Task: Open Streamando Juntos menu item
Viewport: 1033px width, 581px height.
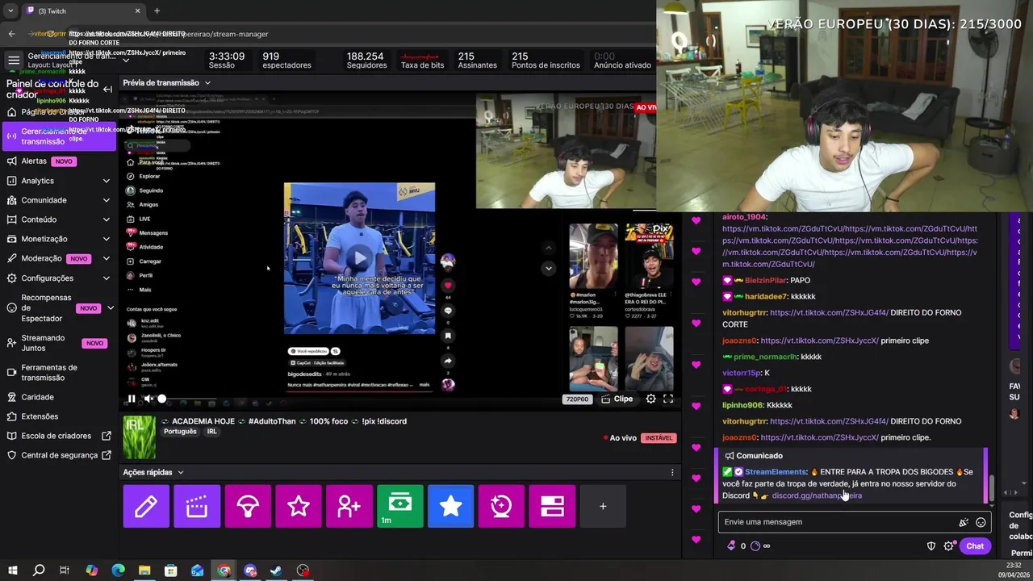Action: coord(58,343)
